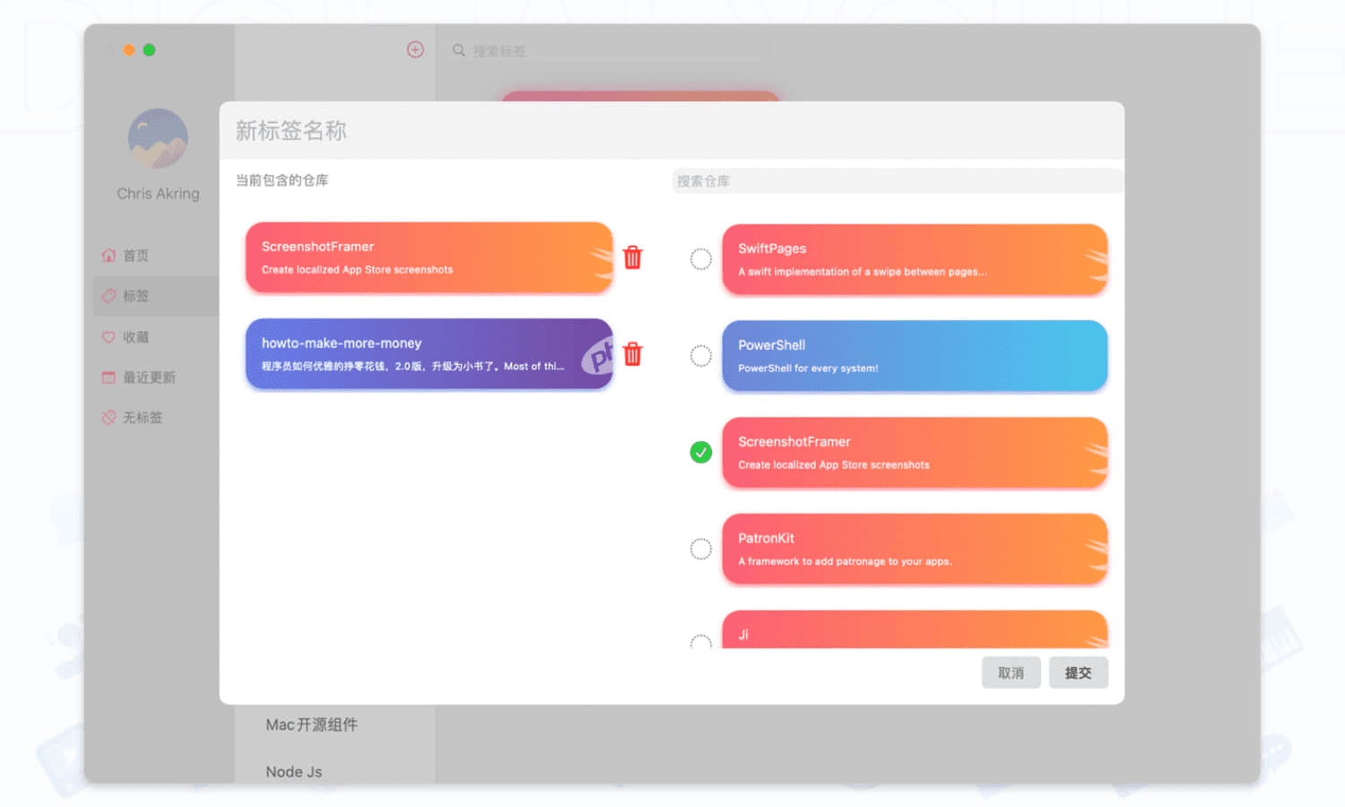The width and height of the screenshot is (1345, 807).
Task: Uncheck the green ScreenshotFramer checkmark
Action: [700, 453]
